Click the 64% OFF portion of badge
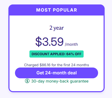This screenshot has width=112, height=98. (x=74, y=54)
